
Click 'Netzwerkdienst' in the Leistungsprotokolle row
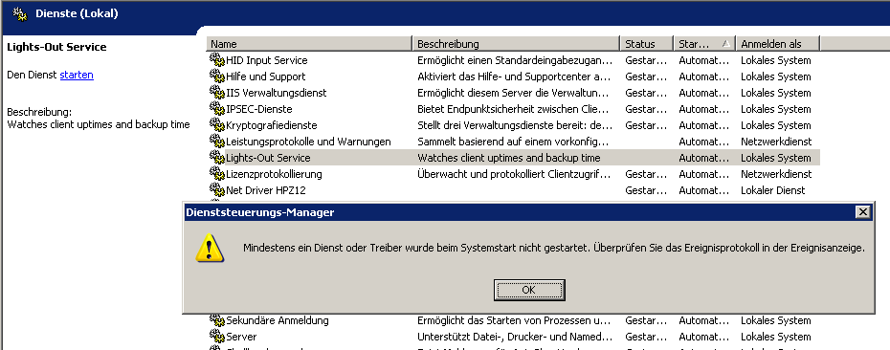pyautogui.click(x=776, y=142)
